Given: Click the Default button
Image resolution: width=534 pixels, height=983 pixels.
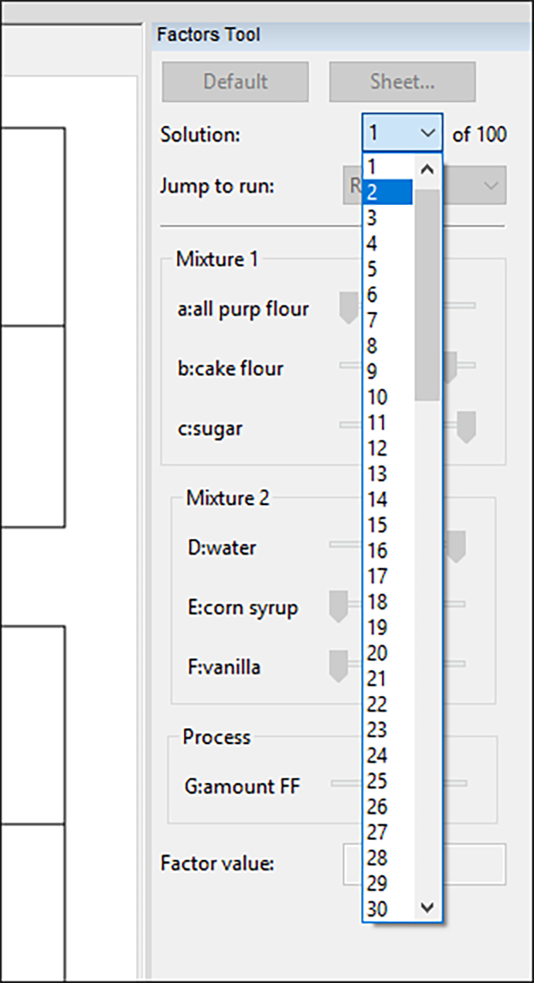Looking at the screenshot, I should (235, 82).
